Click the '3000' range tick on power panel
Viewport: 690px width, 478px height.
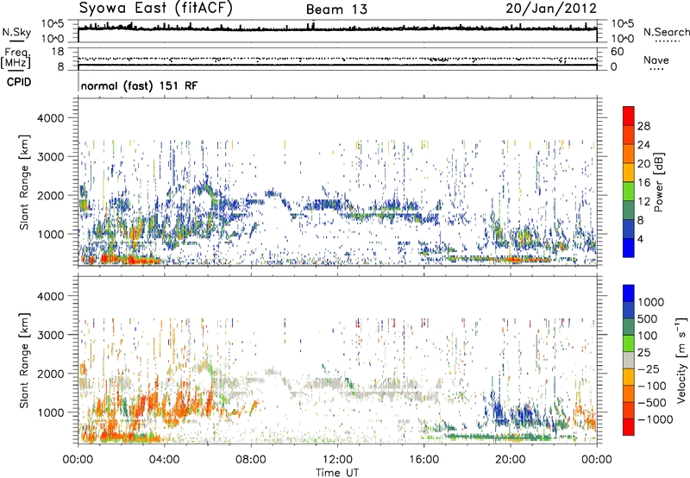click(51, 157)
